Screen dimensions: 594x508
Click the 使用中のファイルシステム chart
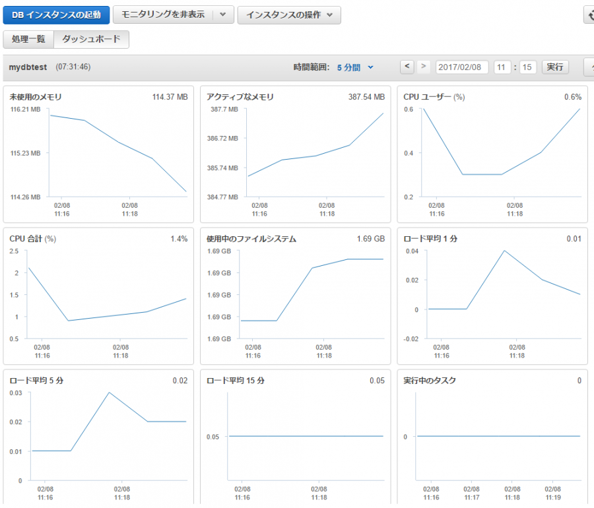(x=296, y=296)
